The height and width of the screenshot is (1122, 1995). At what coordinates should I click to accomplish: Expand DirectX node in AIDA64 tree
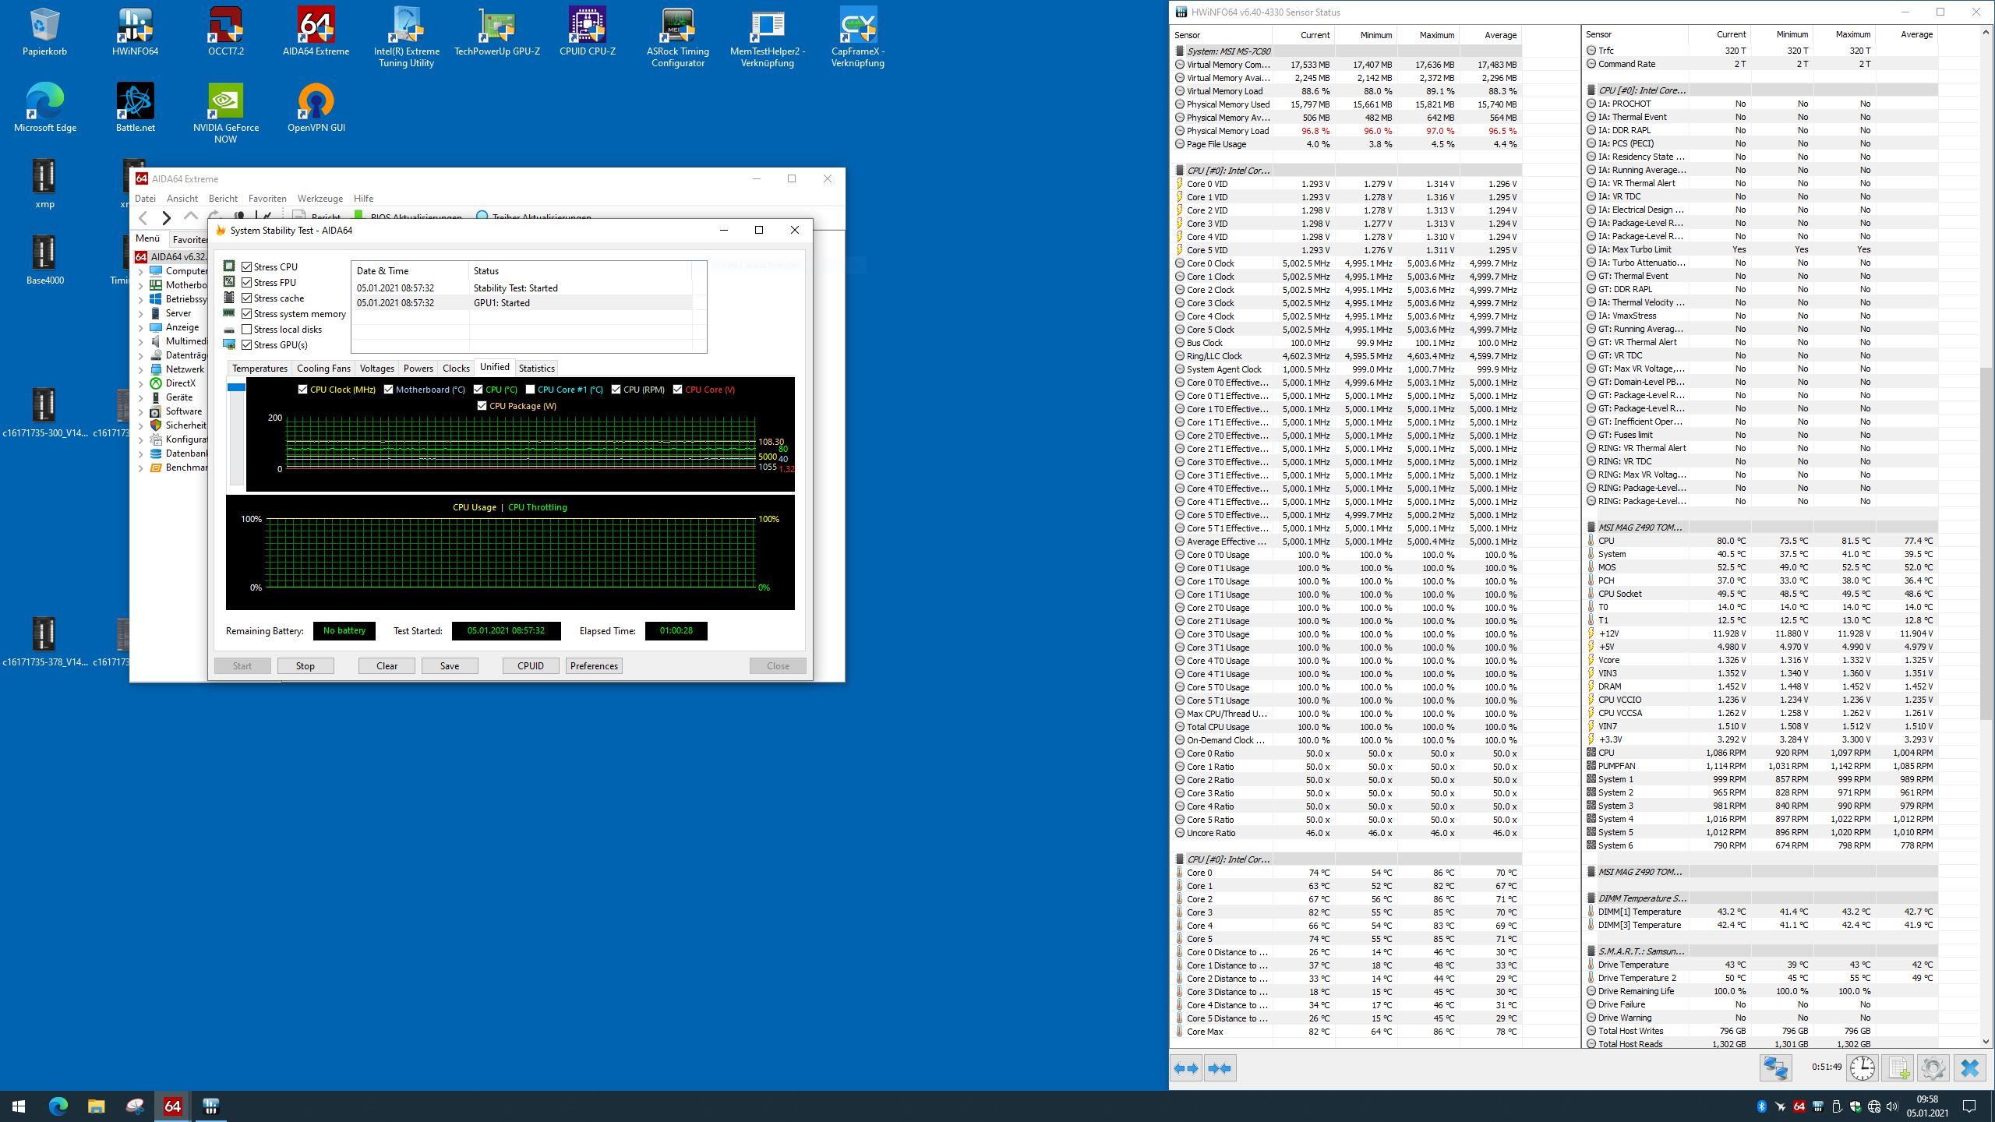coord(141,383)
